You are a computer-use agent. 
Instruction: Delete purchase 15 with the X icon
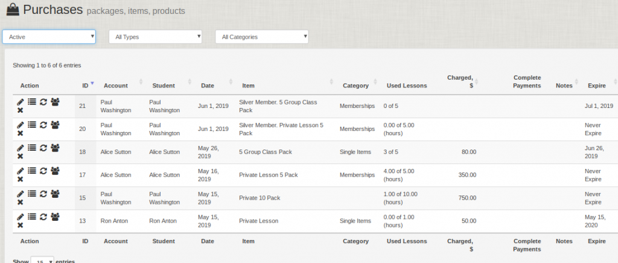21,202
